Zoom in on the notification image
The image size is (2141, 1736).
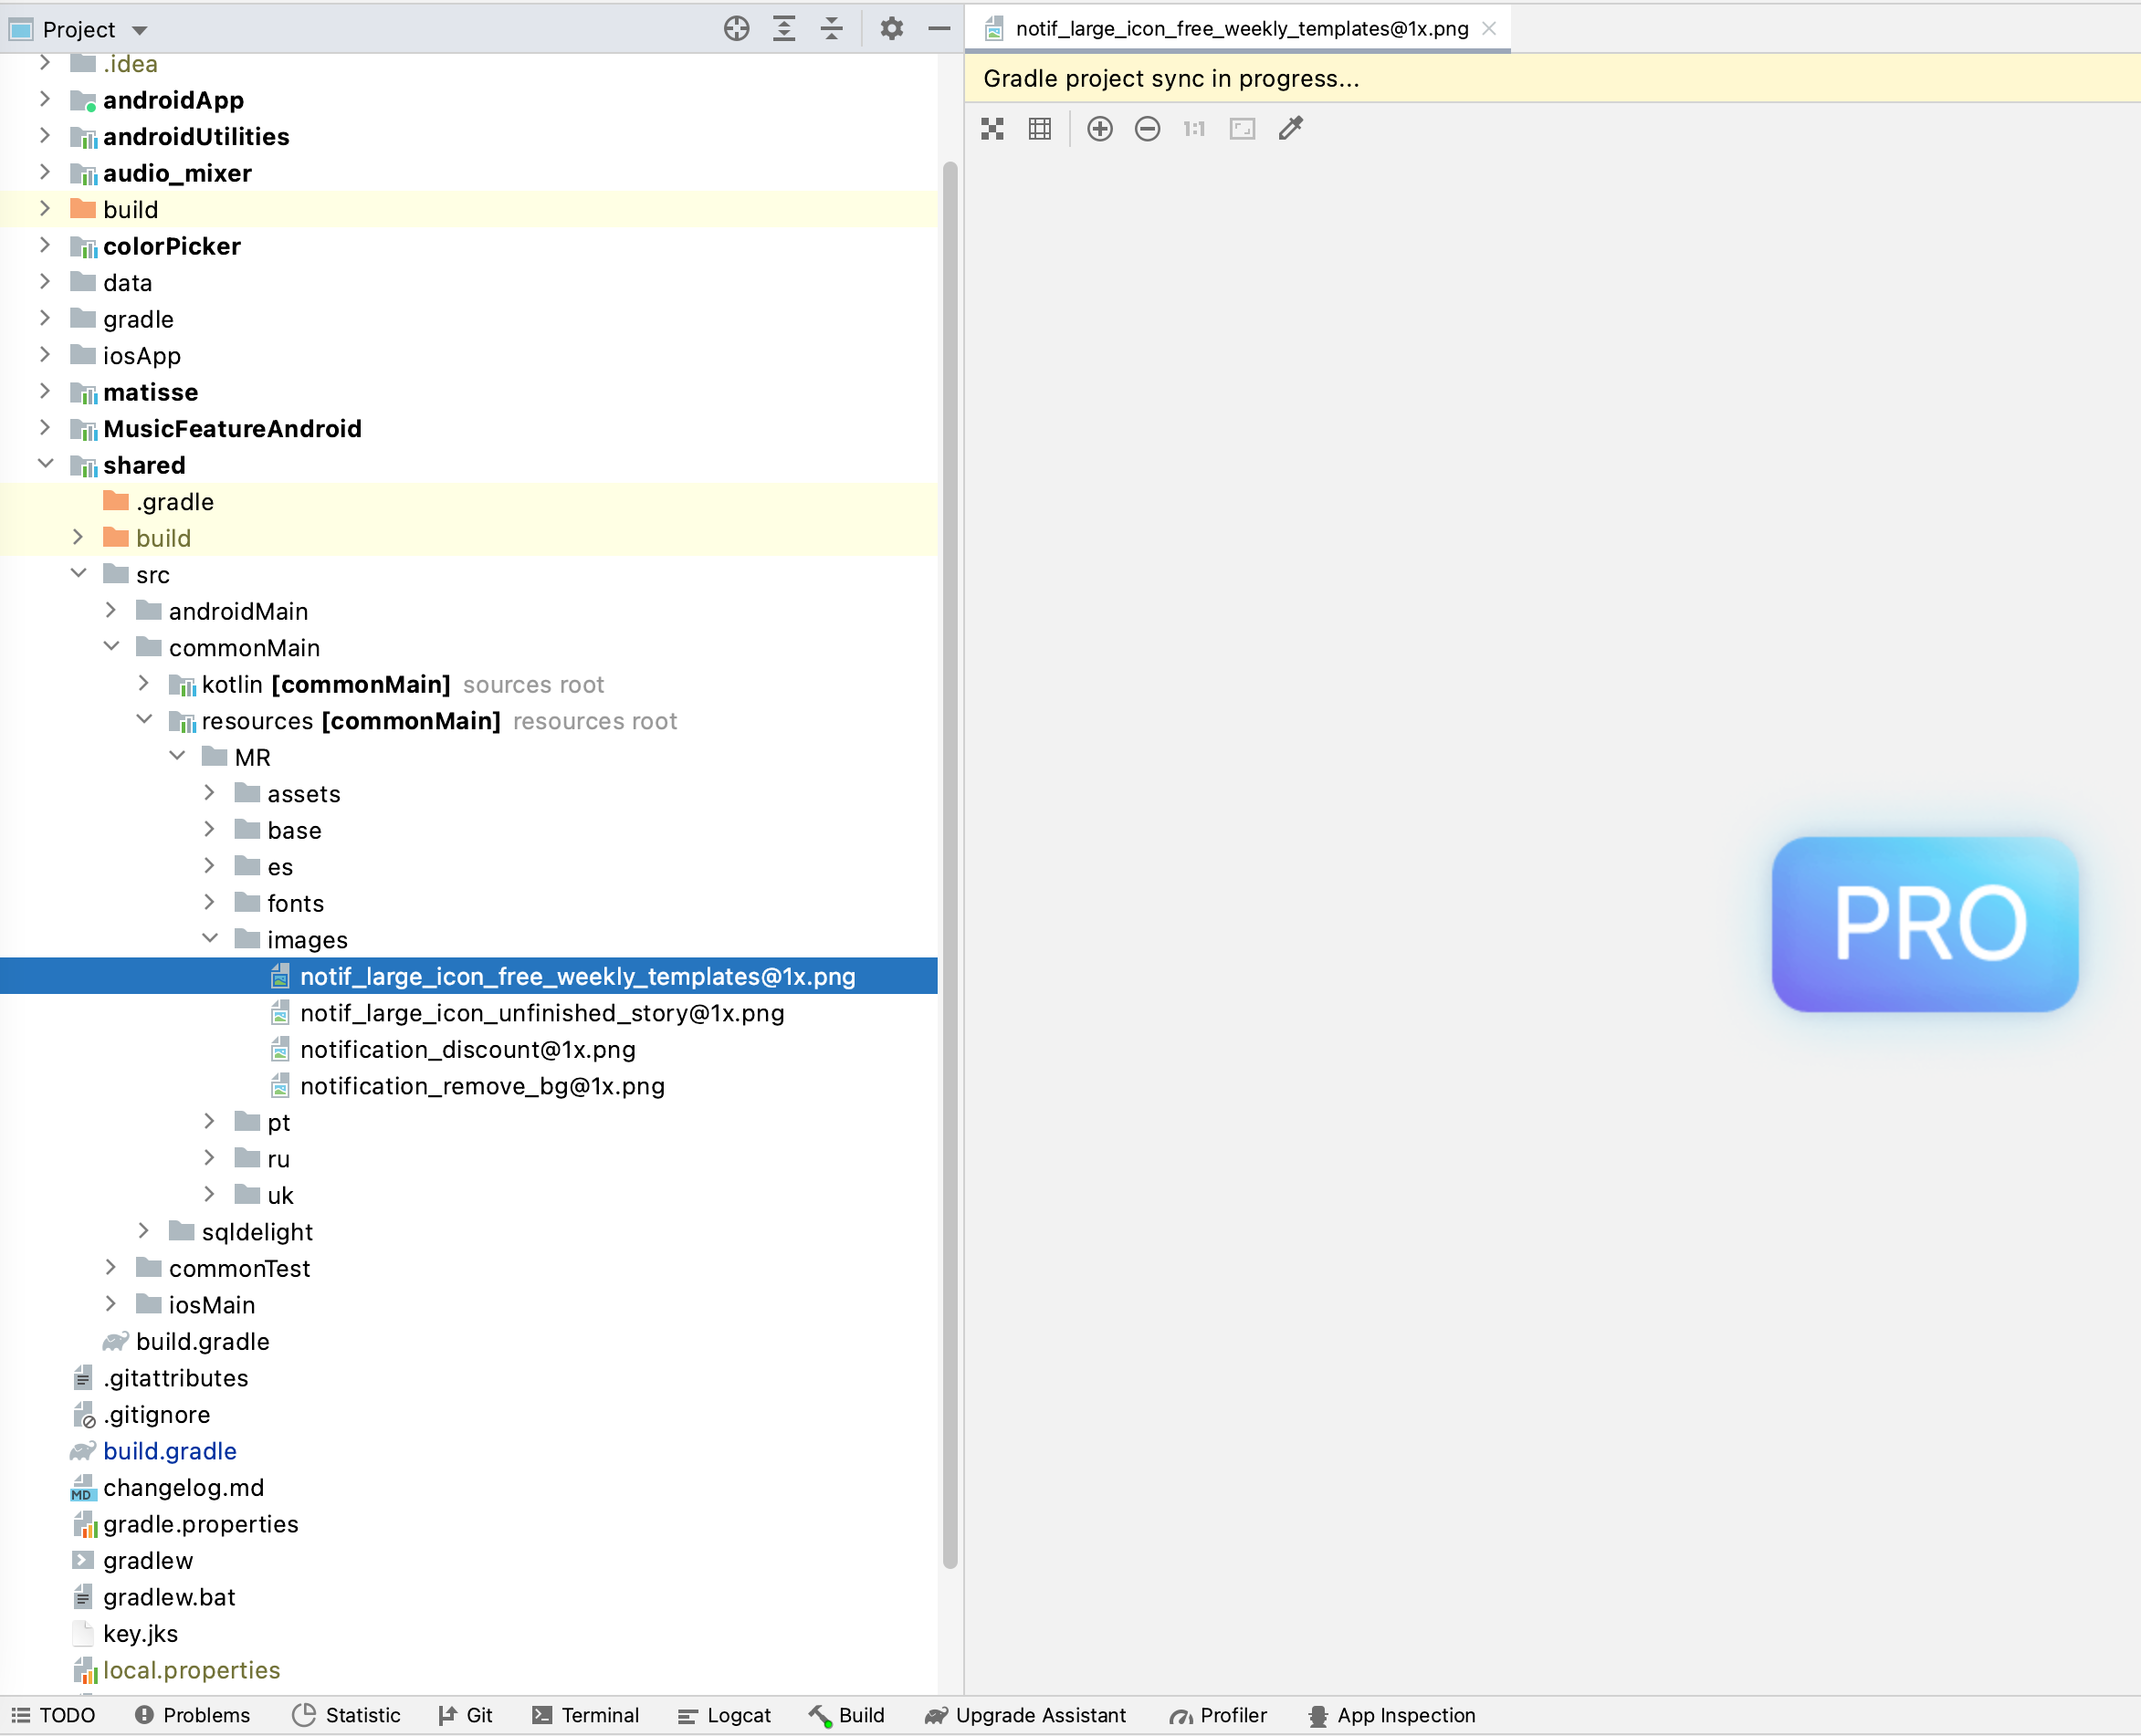(x=1098, y=128)
